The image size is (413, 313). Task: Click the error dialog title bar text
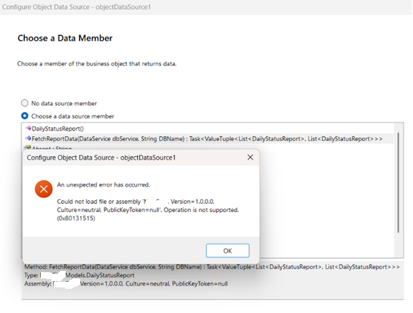click(101, 158)
